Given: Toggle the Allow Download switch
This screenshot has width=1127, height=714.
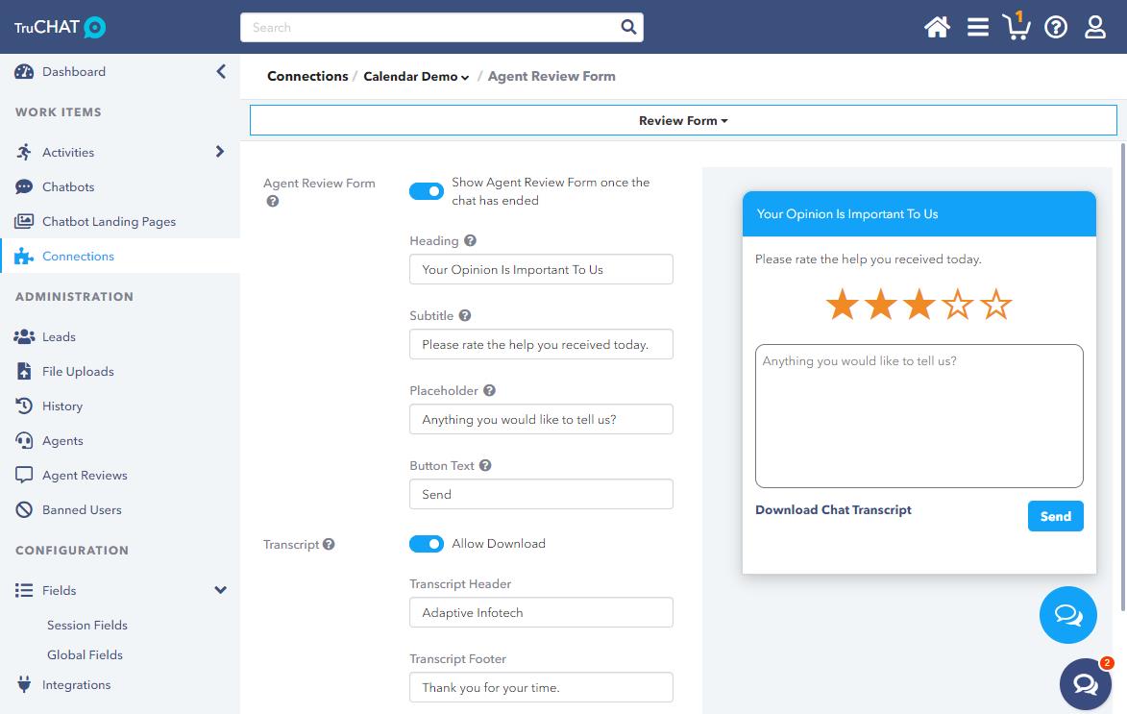Looking at the screenshot, I should (427, 544).
